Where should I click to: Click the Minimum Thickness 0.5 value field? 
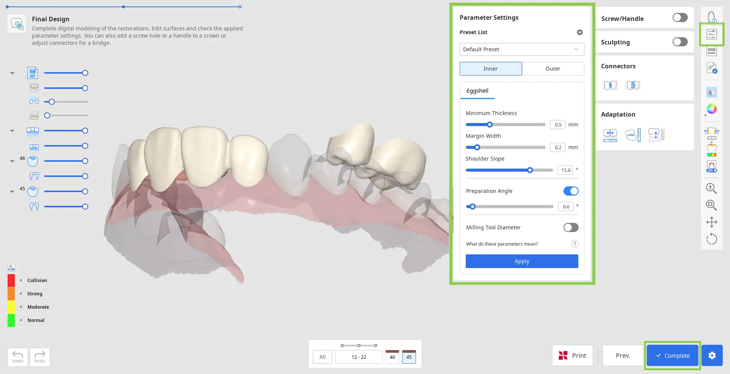(557, 125)
